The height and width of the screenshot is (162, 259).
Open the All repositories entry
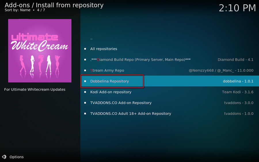pyautogui.click(x=104, y=49)
